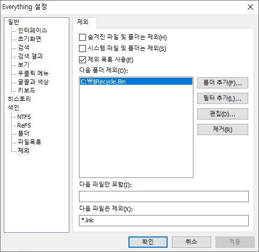Select the C:\$Recycle.Bin list entry
Screen dimensions: 259x252
136,81
